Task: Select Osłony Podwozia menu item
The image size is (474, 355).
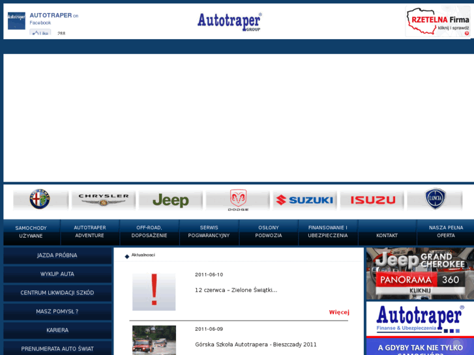Action: pos(269,232)
